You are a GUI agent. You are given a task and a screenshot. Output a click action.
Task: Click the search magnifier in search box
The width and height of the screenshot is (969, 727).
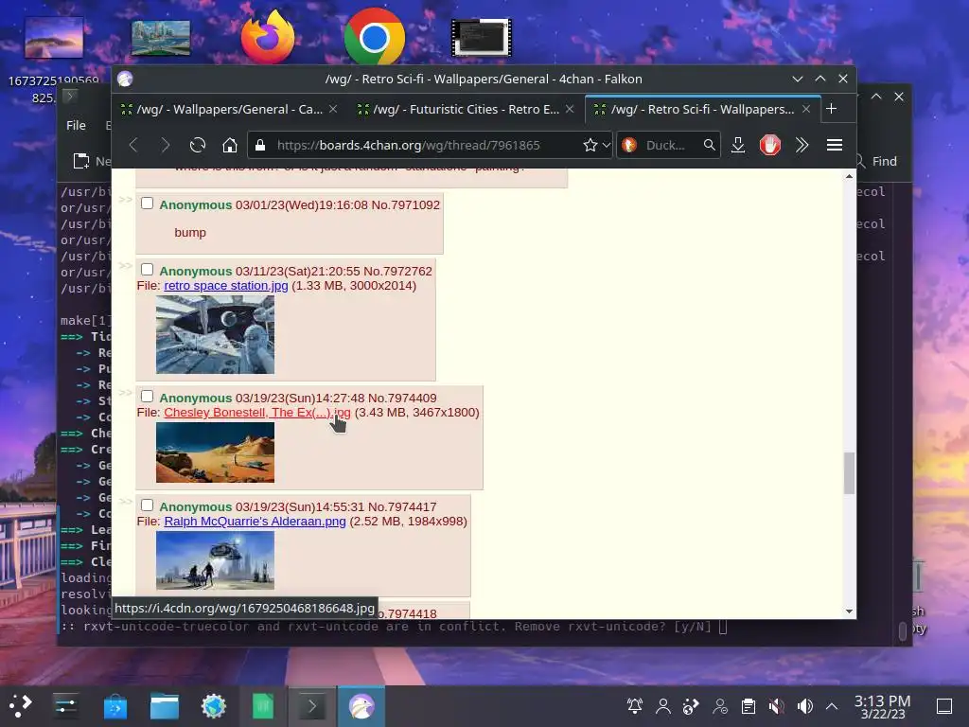click(709, 145)
